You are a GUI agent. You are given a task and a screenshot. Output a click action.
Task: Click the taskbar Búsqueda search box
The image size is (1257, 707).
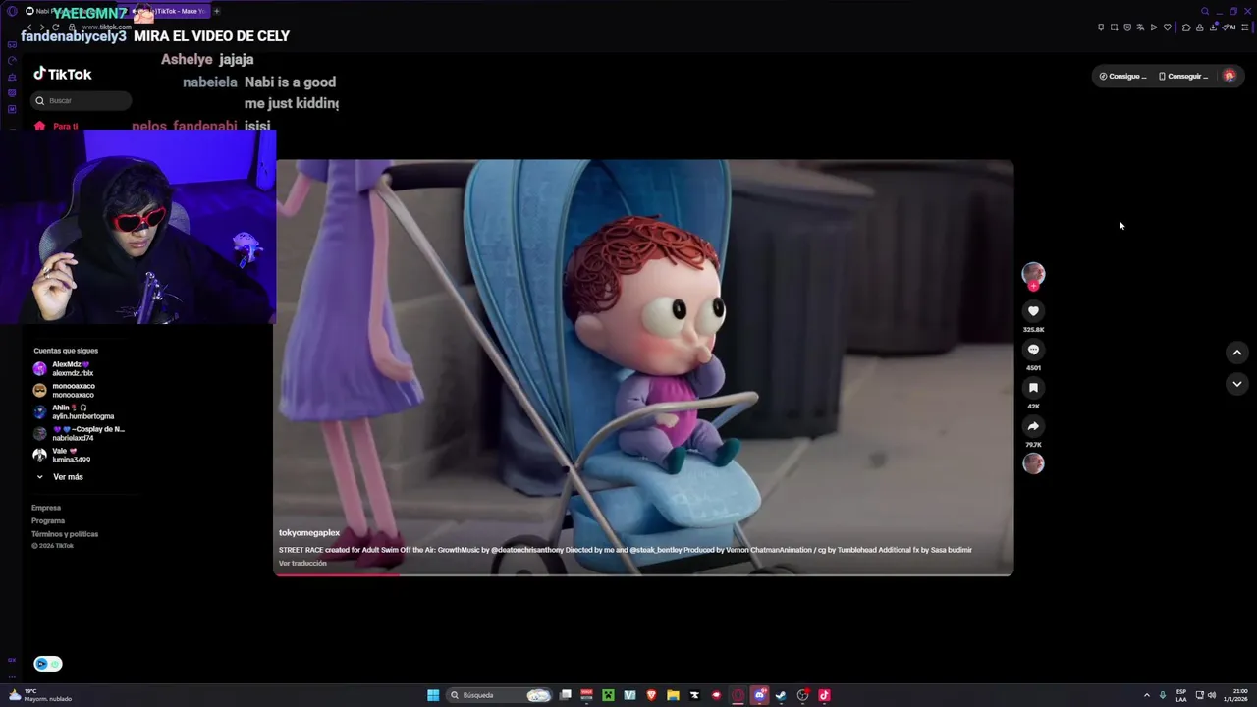tap(499, 695)
